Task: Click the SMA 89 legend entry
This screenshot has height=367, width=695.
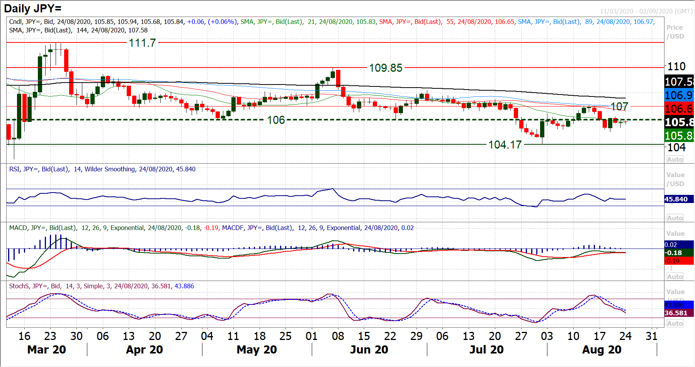Action: (x=586, y=22)
